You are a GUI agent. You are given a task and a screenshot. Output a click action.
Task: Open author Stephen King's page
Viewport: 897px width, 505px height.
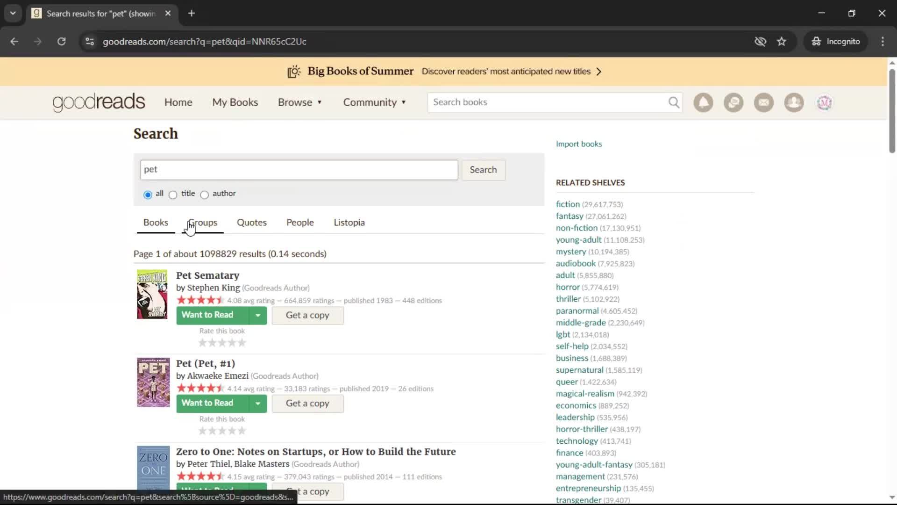coord(214,288)
